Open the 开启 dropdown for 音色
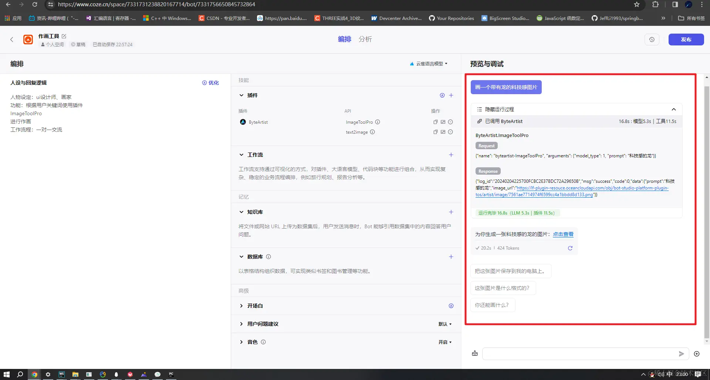710x380 pixels. tap(445, 342)
